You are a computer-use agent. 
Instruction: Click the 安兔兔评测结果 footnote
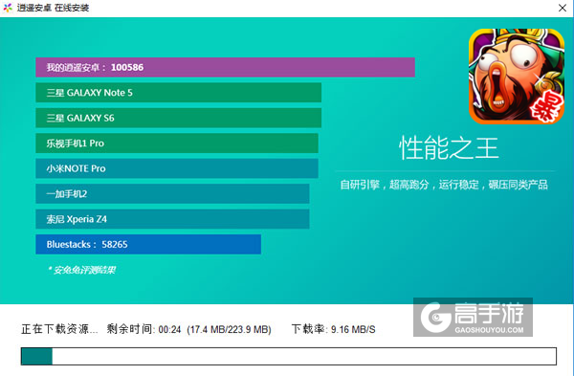pyautogui.click(x=81, y=270)
